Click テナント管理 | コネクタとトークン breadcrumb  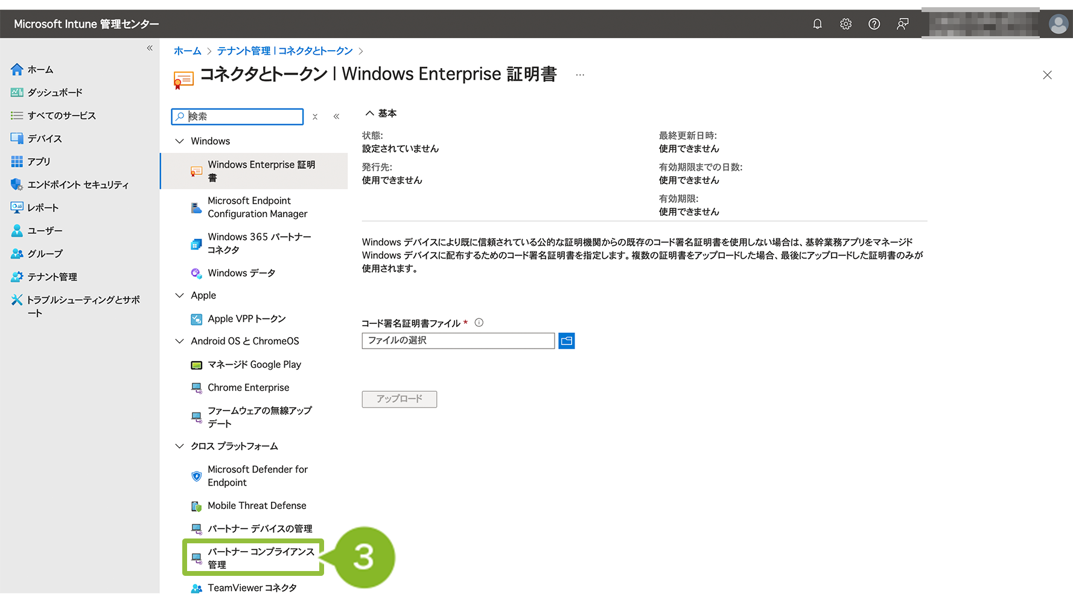(285, 51)
